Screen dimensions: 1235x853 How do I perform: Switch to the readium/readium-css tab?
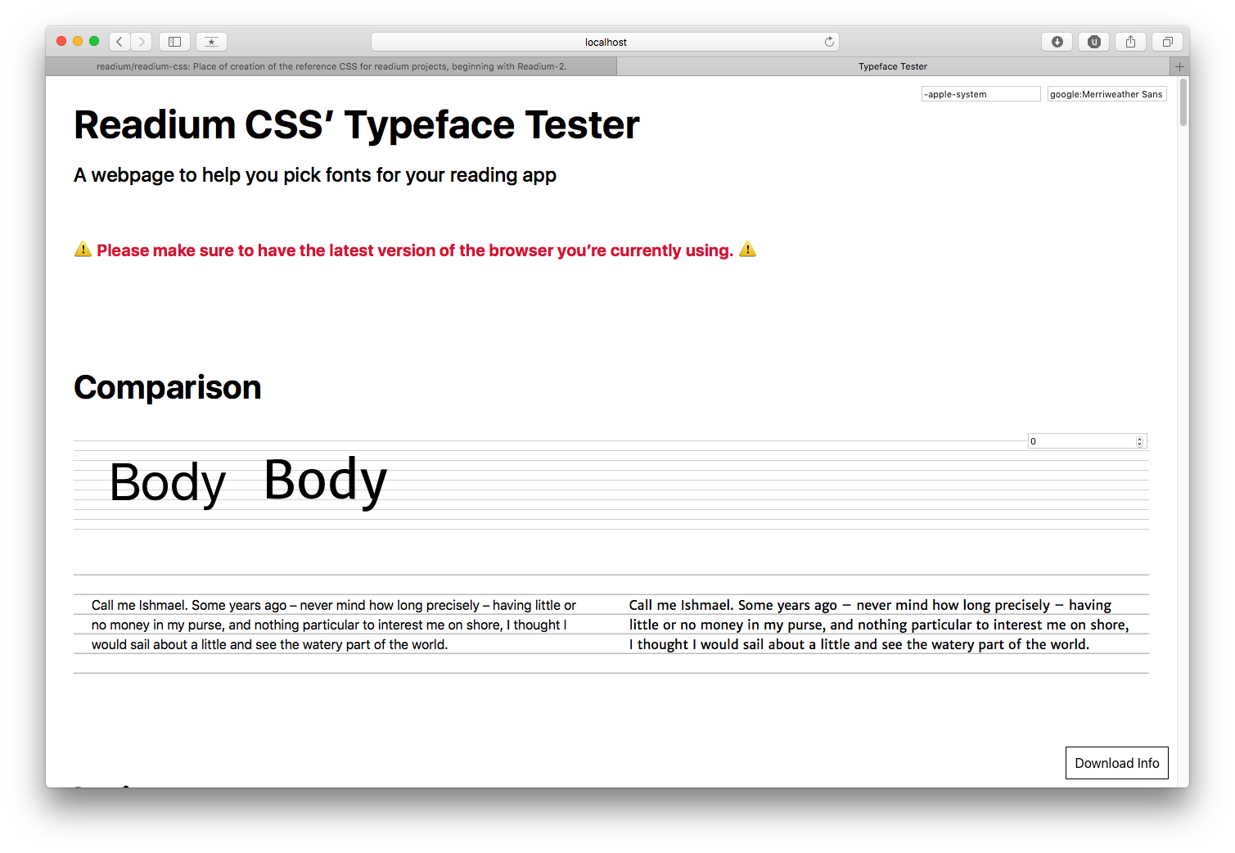331,66
